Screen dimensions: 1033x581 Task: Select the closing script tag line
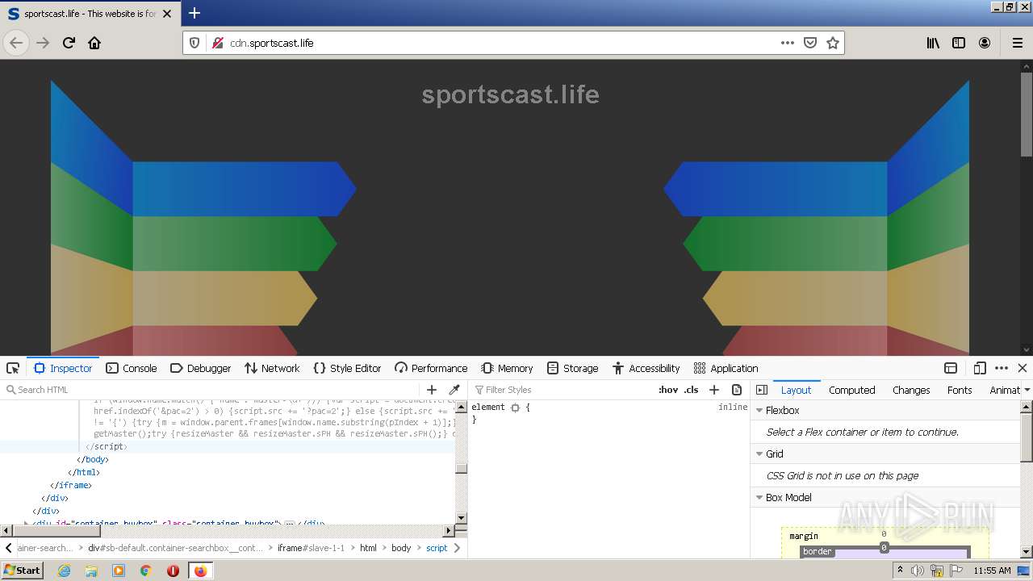point(107,446)
